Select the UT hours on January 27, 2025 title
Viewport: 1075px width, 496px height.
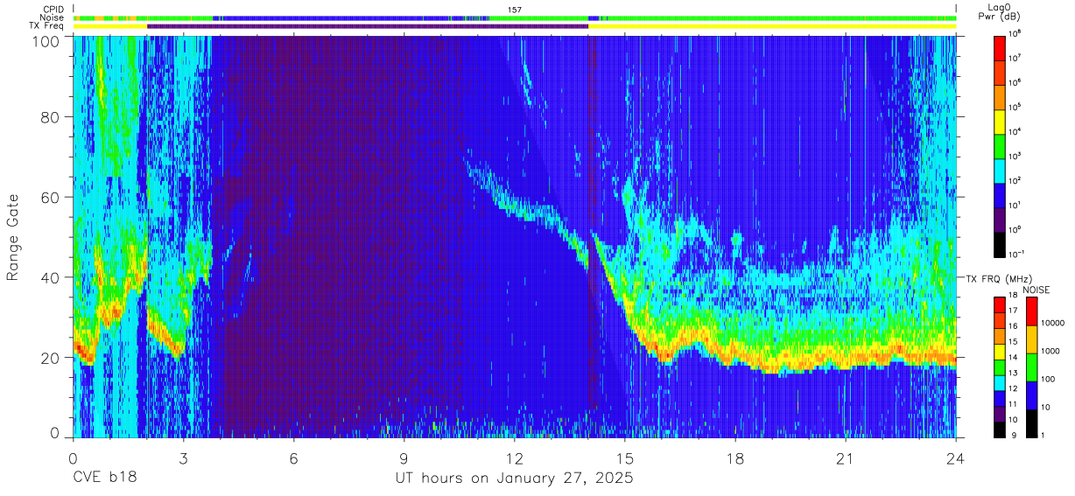coord(515,479)
